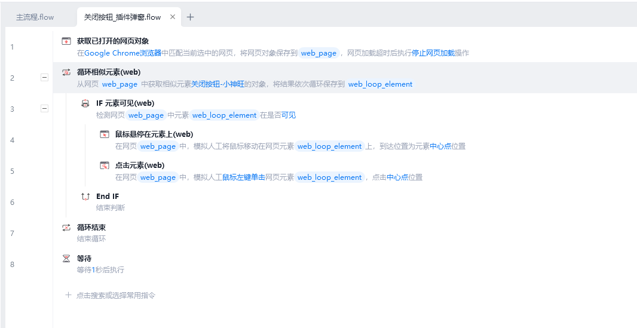Collapse the loop block at line 2

click(44, 77)
